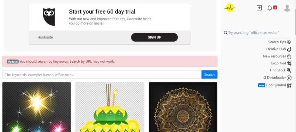Click the Hootsuite advertiser name link
The image size is (296, 132).
[45, 37]
